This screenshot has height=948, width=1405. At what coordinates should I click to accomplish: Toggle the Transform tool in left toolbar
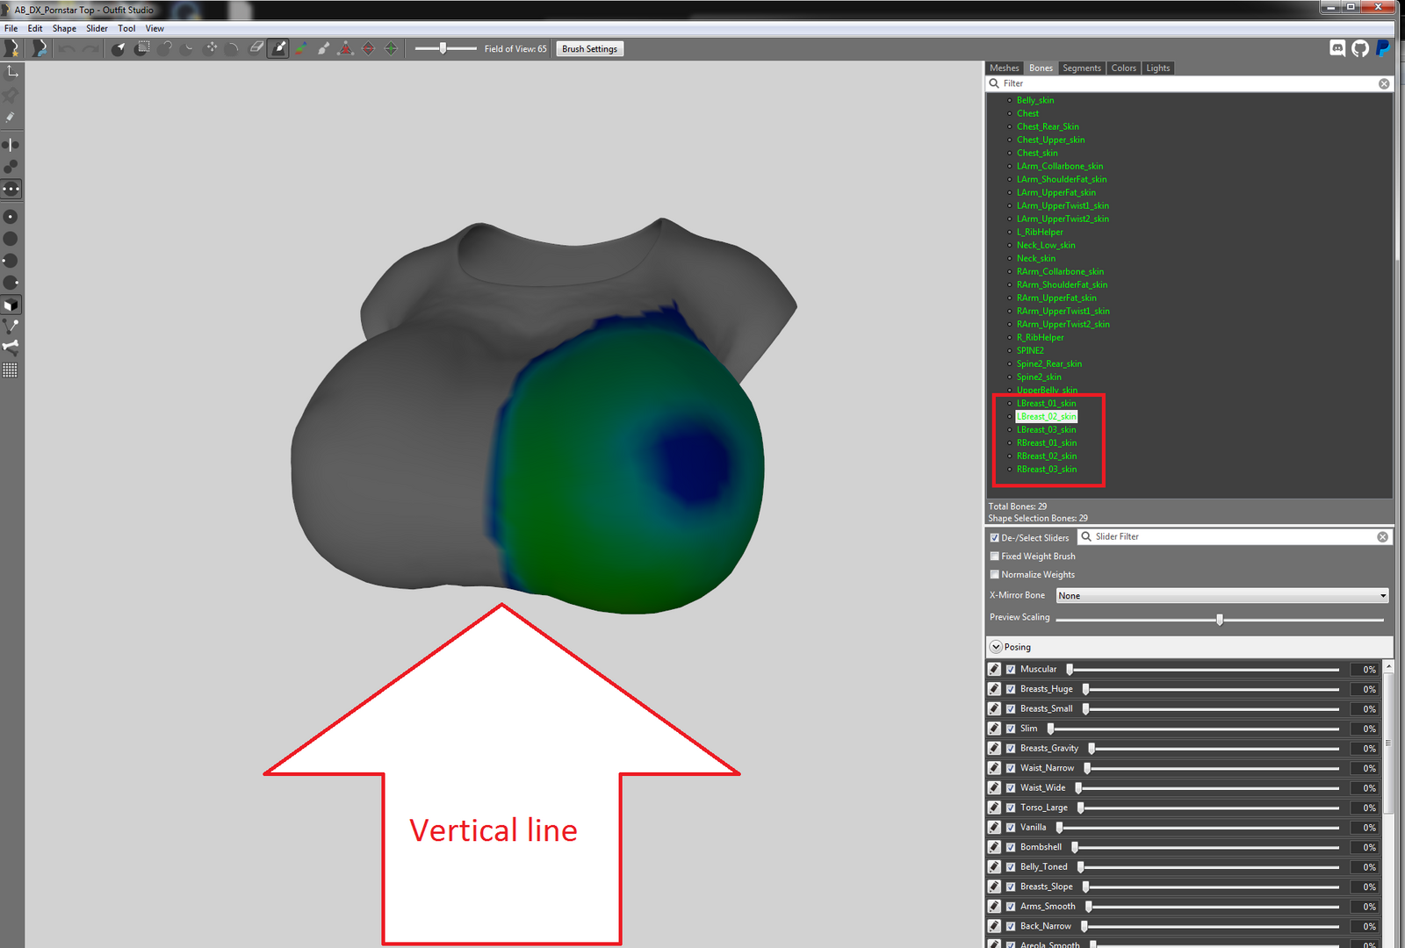pos(11,71)
